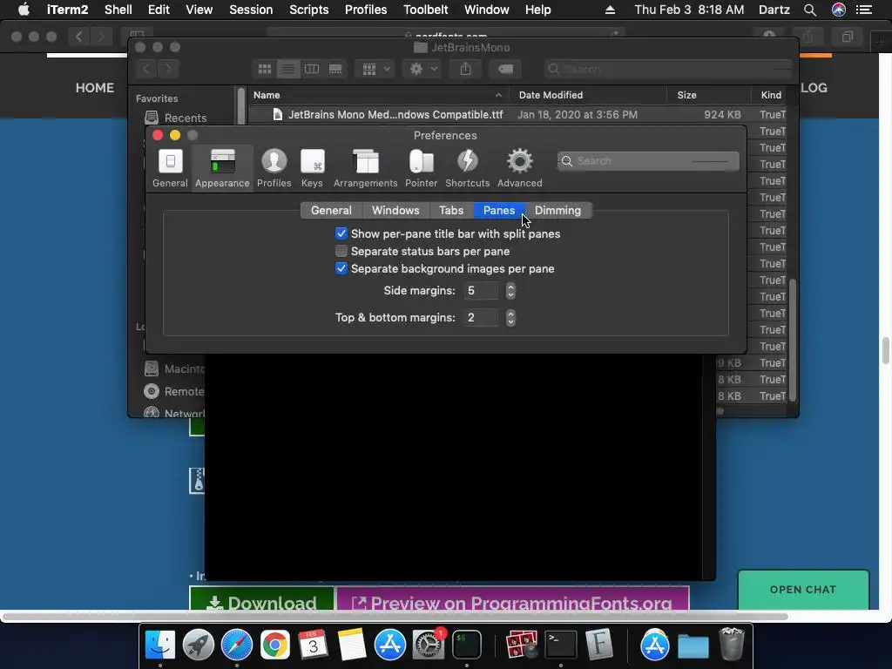The width and height of the screenshot is (892, 669).
Task: Open the Apple menu
Action: [x=24, y=10]
